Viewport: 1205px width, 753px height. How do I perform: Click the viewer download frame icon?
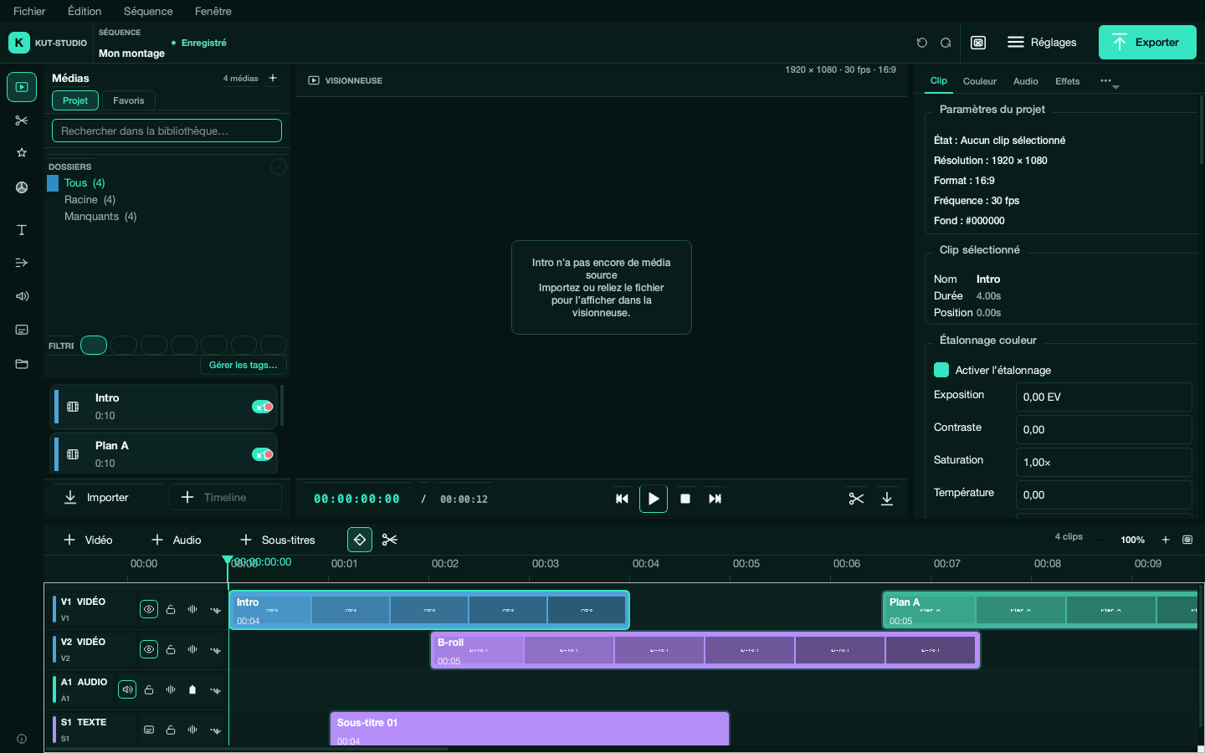coord(887,499)
